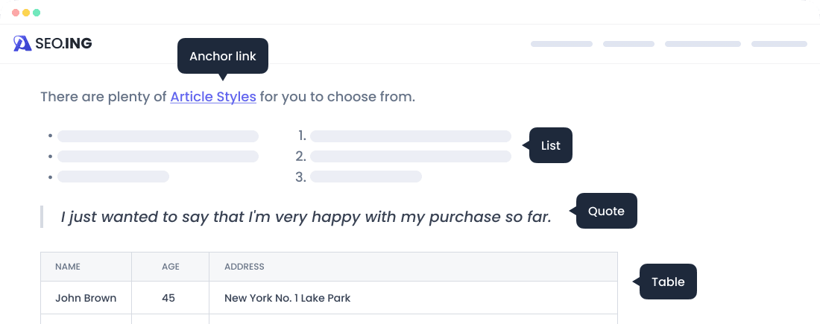
Task: Select the John Brown table cell
Action: click(86, 298)
